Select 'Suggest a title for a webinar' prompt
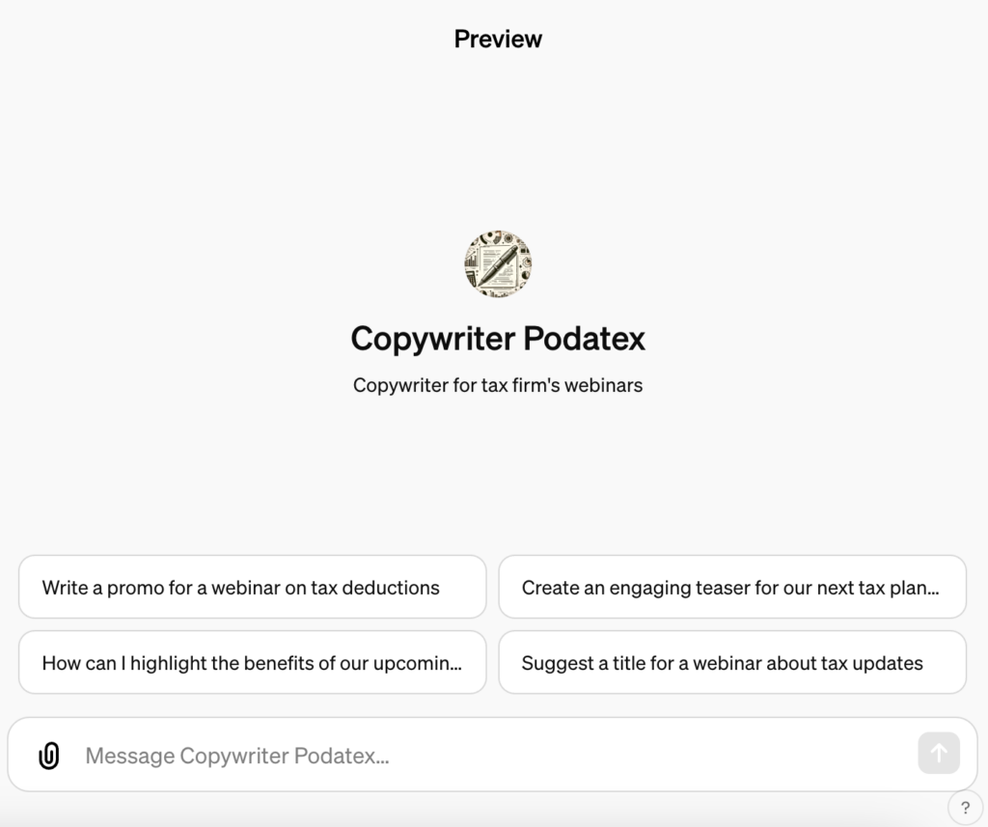This screenshot has height=827, width=988. point(731,663)
